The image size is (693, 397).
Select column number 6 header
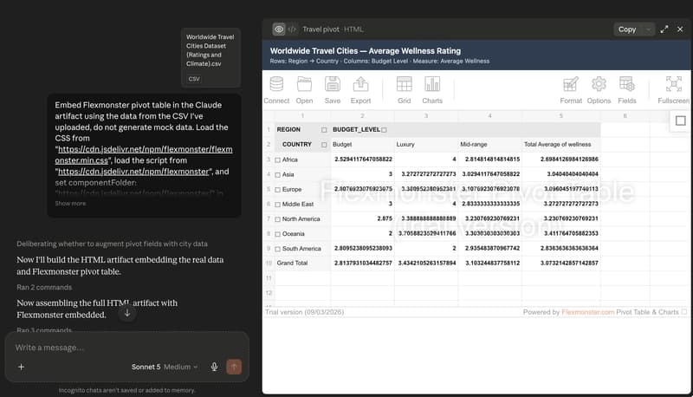625,116
